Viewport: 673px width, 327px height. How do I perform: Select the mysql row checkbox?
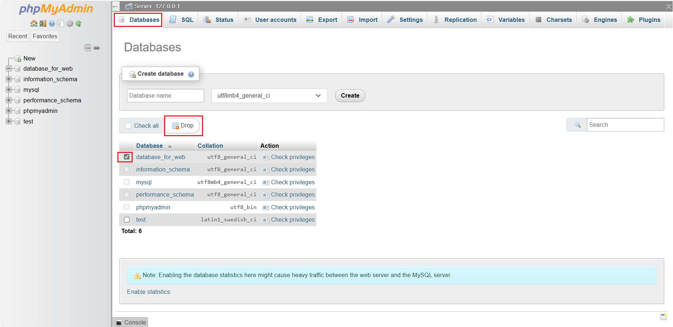point(127,182)
